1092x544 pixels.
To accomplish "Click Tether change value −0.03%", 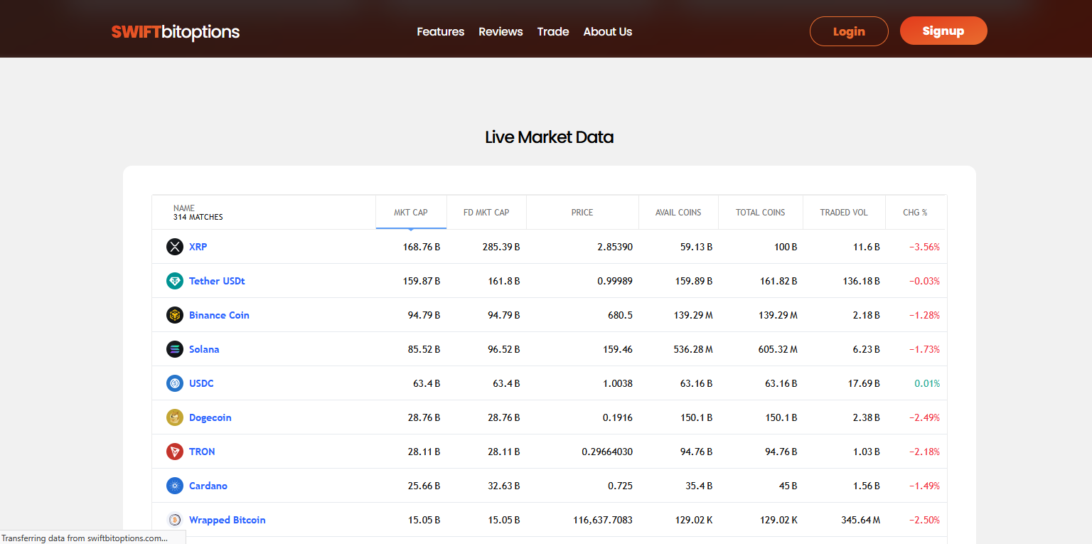I will point(924,281).
